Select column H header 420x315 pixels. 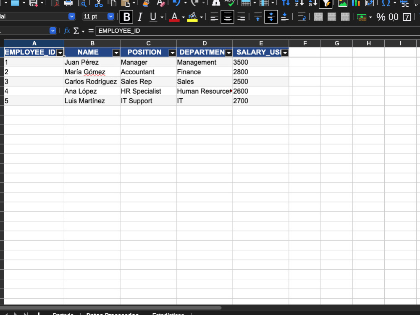pos(369,43)
